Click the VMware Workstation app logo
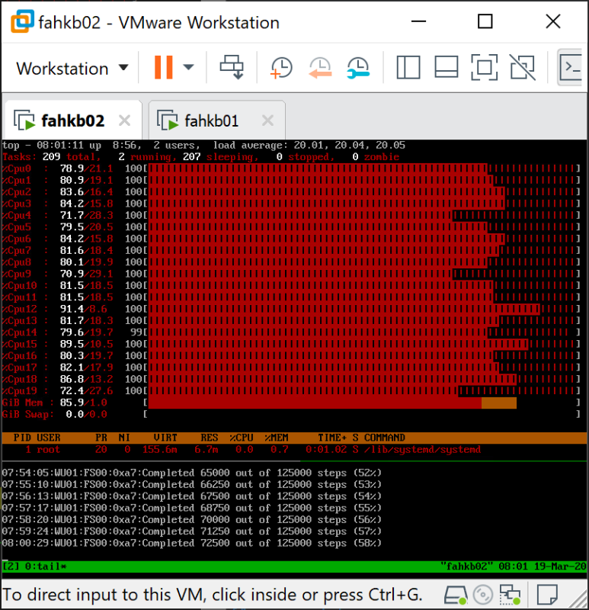Viewport: 589px width, 610px height. click(x=22, y=22)
